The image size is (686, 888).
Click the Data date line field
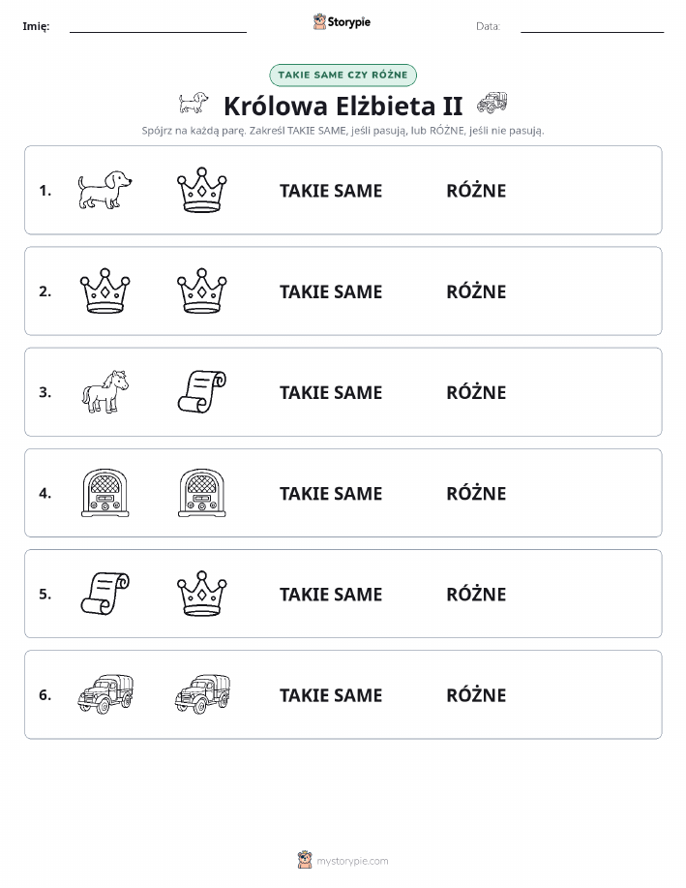[x=592, y=26]
